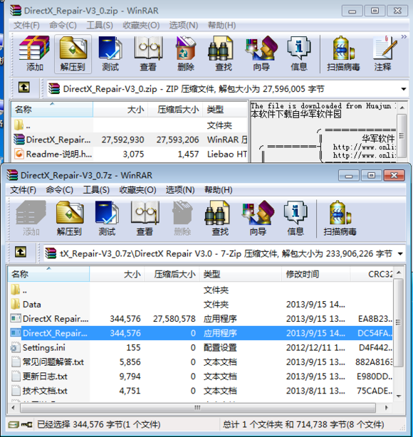Image resolution: width=413 pixels, height=437 pixels.
Task: Open the Options (选项) menu in the zip window
Action: tap(184, 26)
